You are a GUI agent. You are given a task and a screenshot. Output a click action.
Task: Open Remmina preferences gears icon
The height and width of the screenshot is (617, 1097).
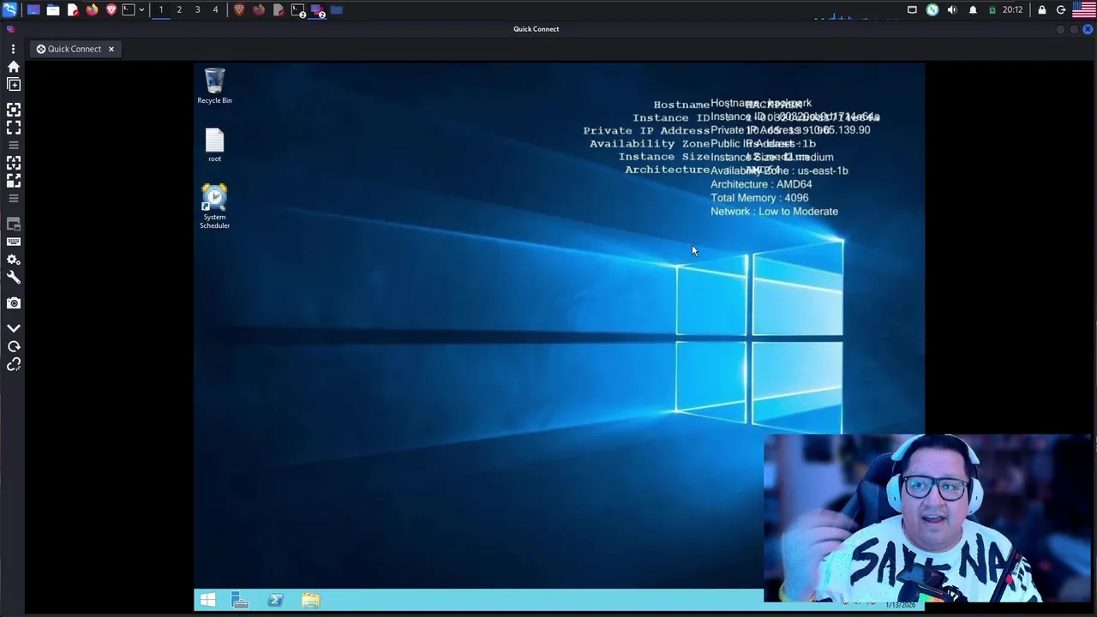click(x=14, y=260)
